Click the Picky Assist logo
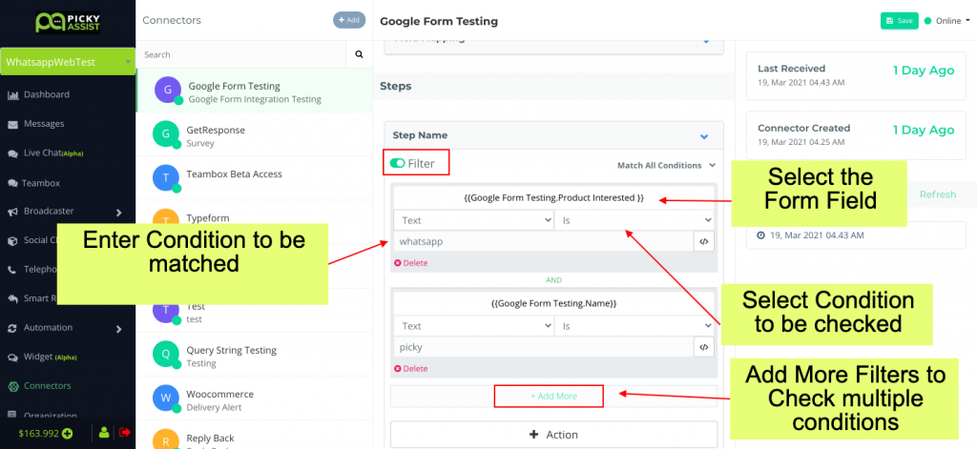 tap(68, 23)
